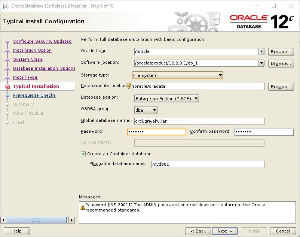Click the Next button
This screenshot has width=300, height=237.
click(x=224, y=231)
